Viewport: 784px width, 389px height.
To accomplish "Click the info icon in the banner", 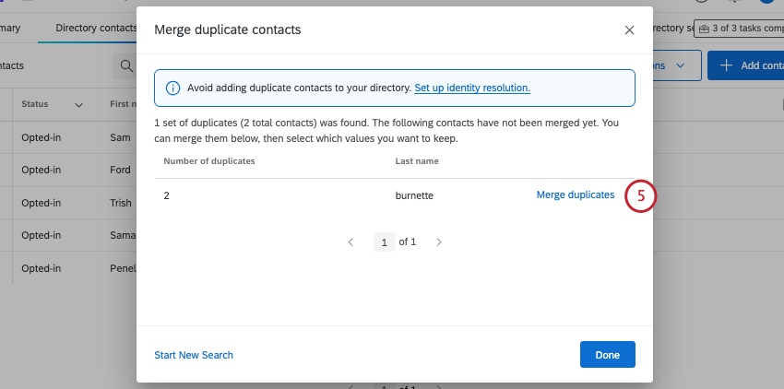I will point(172,88).
